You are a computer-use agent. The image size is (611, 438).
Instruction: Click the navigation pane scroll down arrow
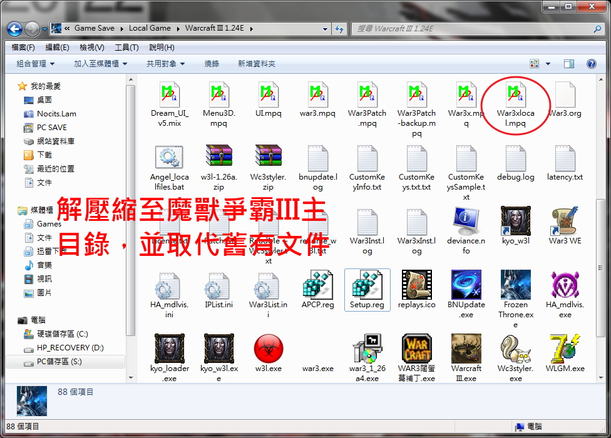(131, 378)
